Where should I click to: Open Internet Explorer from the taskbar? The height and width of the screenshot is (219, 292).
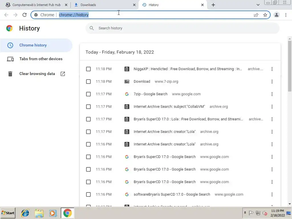click(25, 213)
